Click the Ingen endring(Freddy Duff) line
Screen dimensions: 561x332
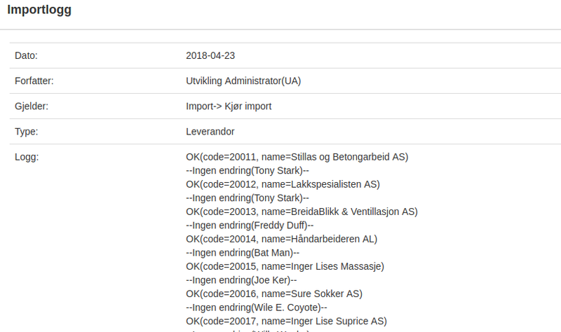[x=250, y=226]
